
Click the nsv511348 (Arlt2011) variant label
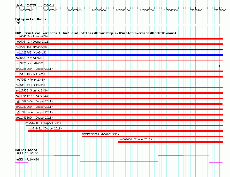tap(31, 74)
